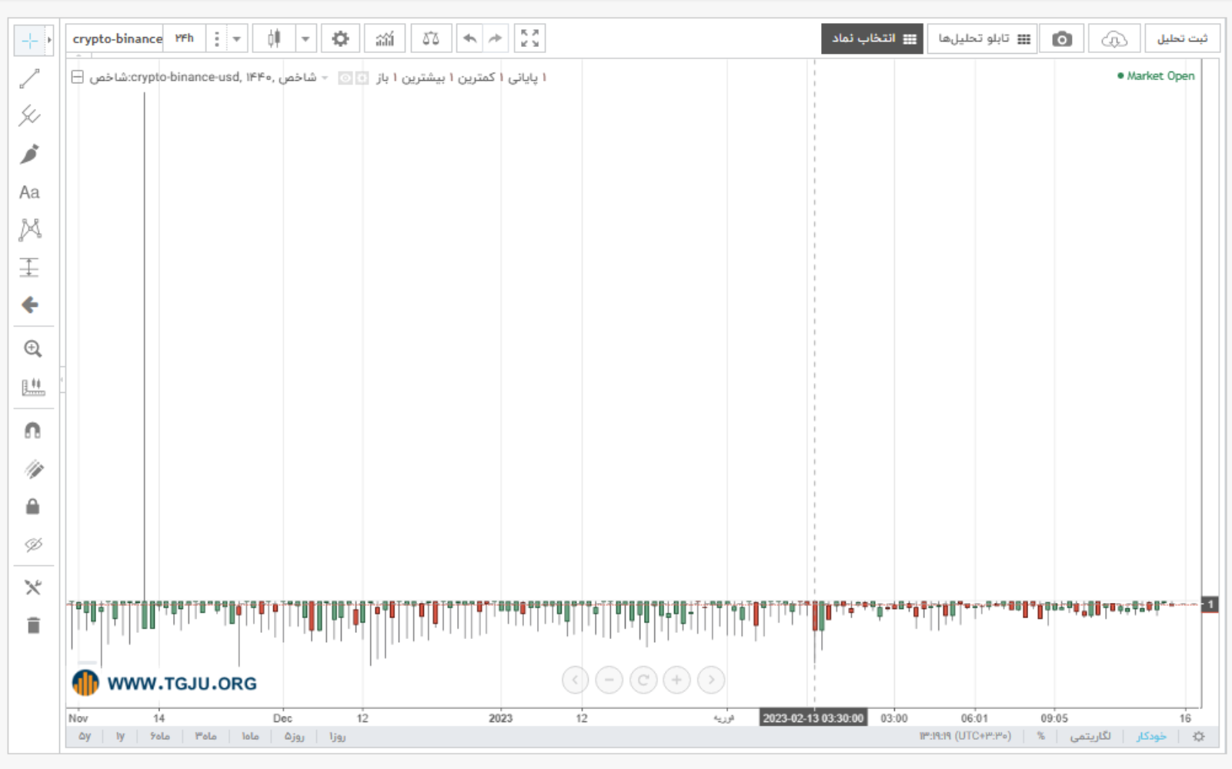
Task: Open the bottom-right chart settings gear
Action: (x=1198, y=736)
